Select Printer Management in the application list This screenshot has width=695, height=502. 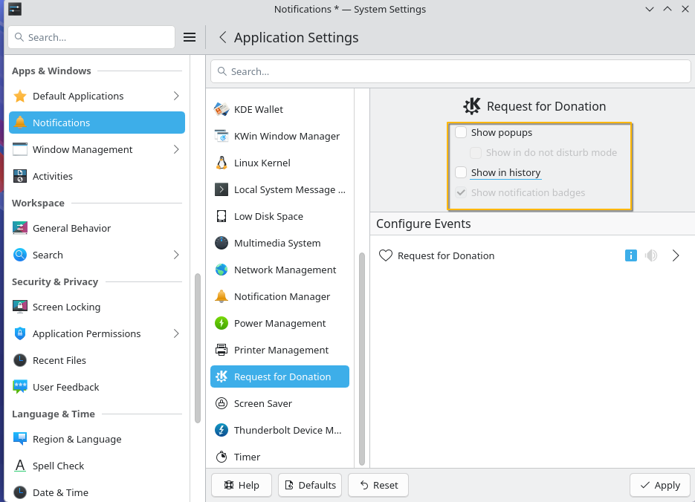280,350
